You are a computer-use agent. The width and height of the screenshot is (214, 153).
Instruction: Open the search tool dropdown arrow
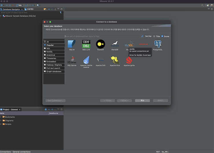pos(40,5)
